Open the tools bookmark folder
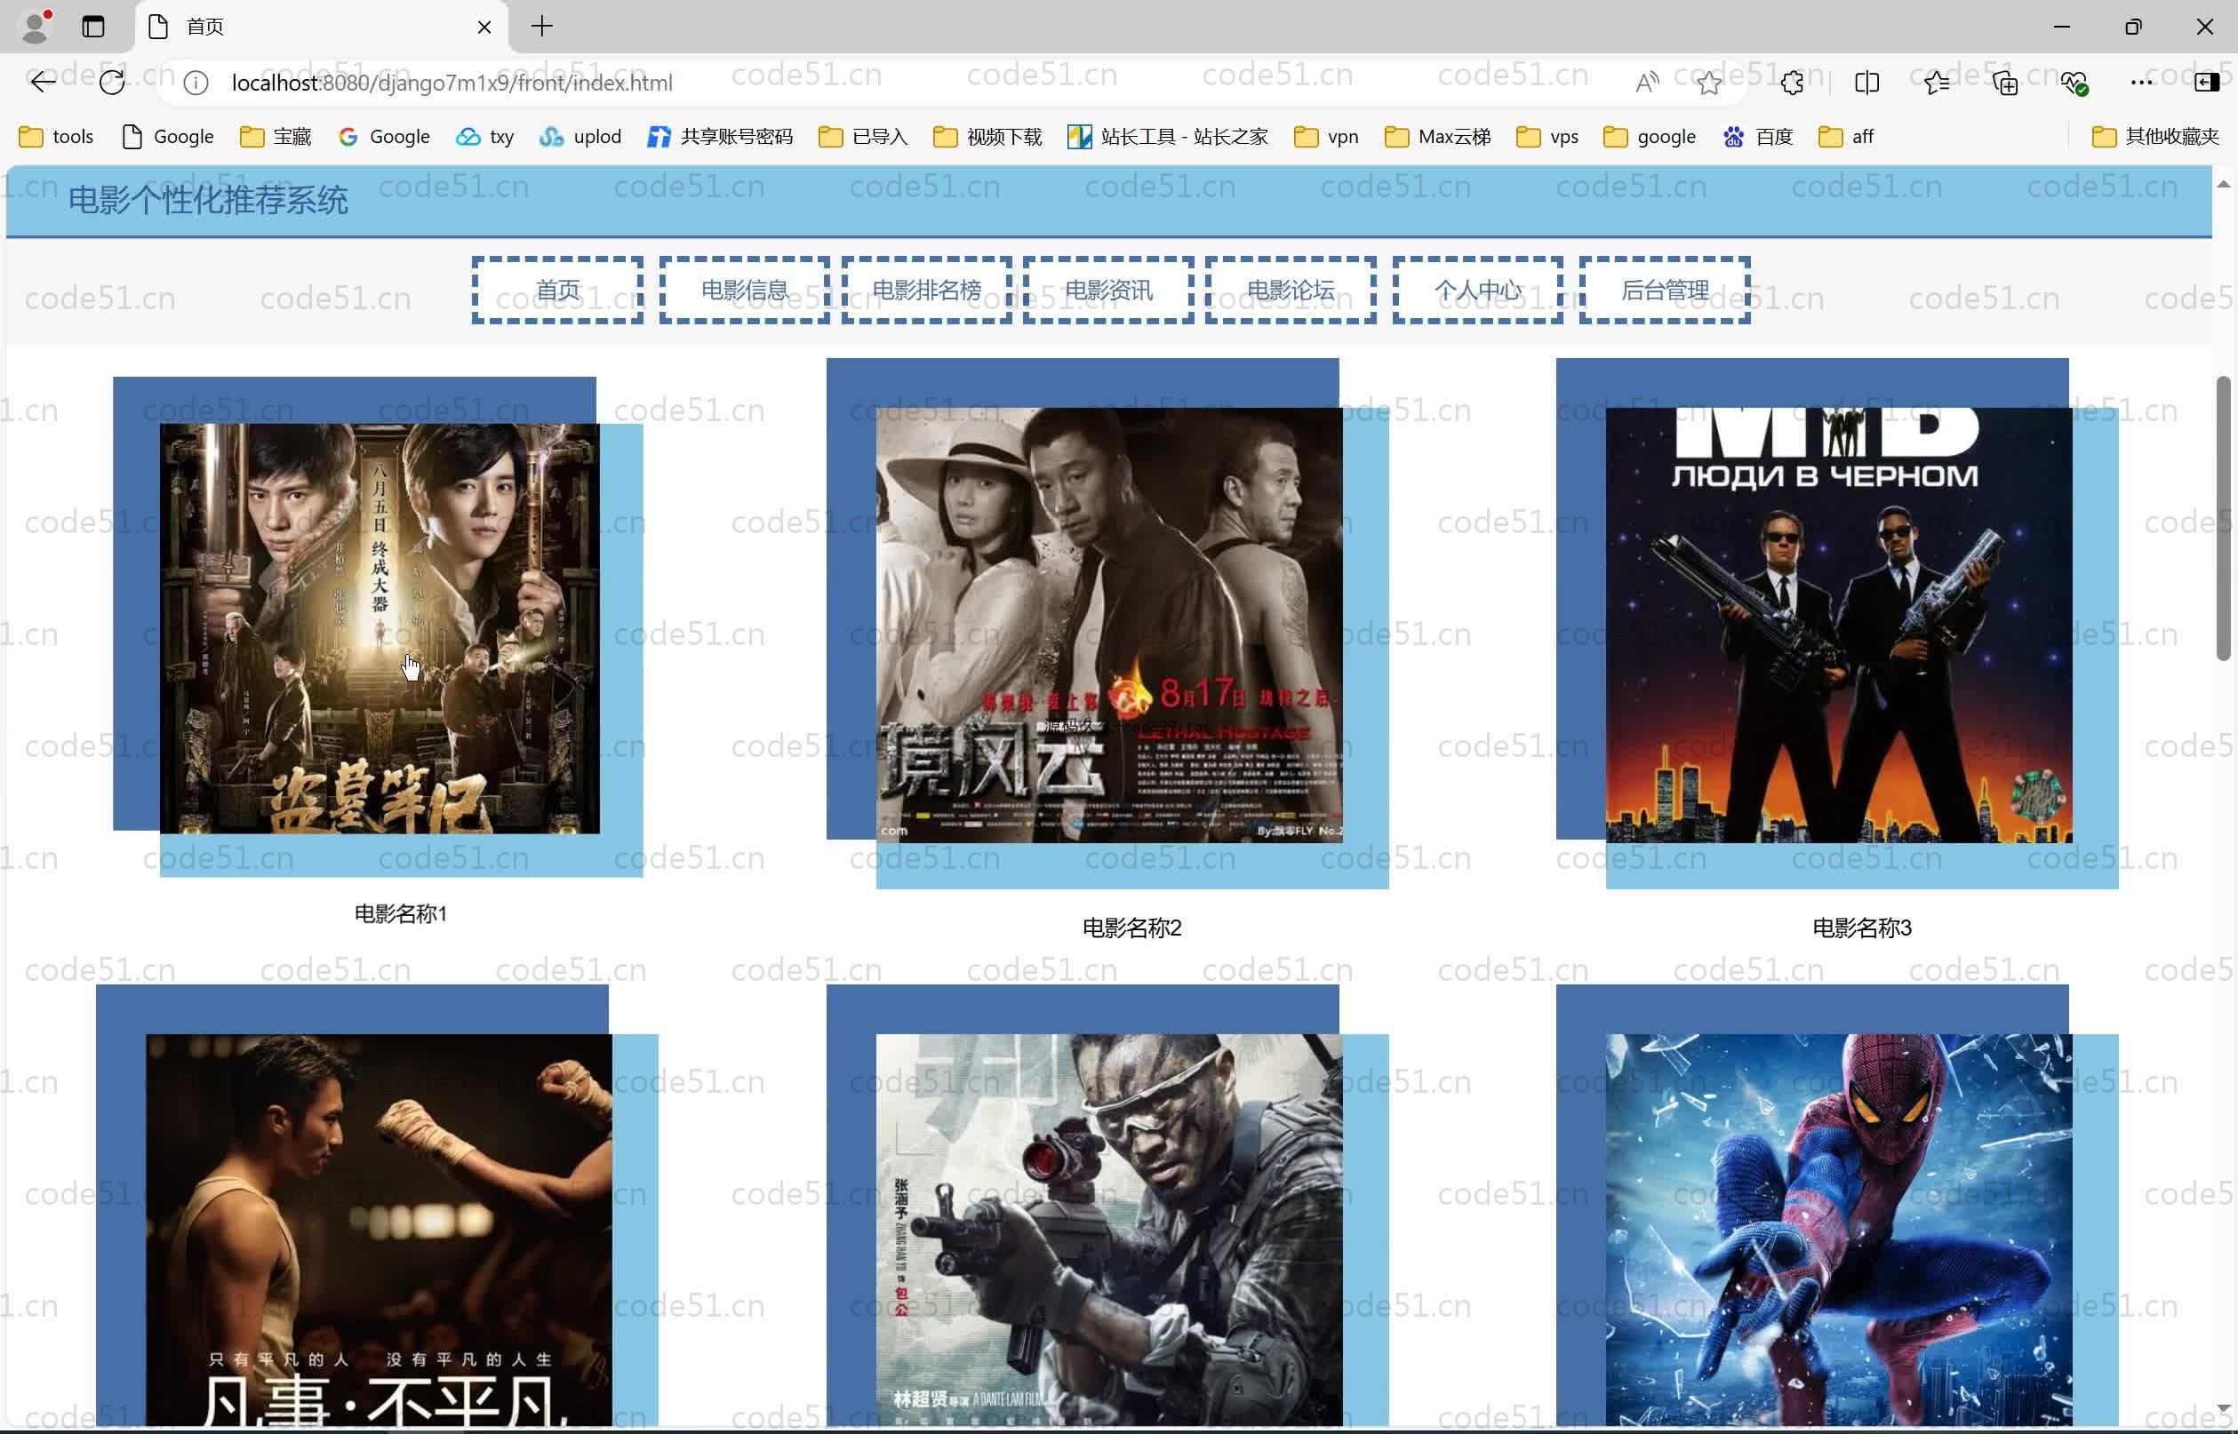 (x=56, y=137)
